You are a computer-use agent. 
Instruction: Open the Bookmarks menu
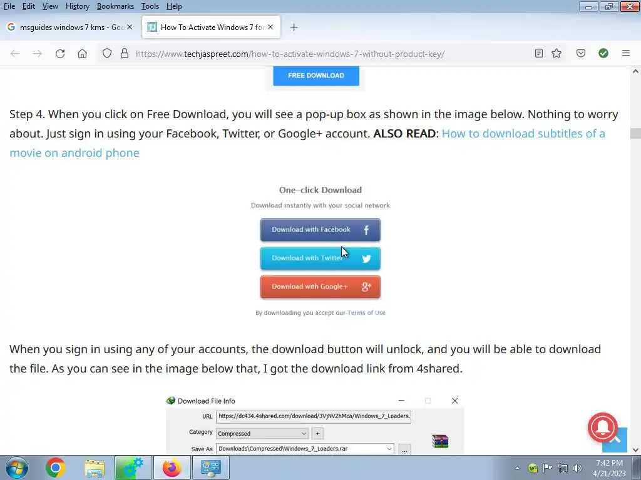click(x=115, y=6)
